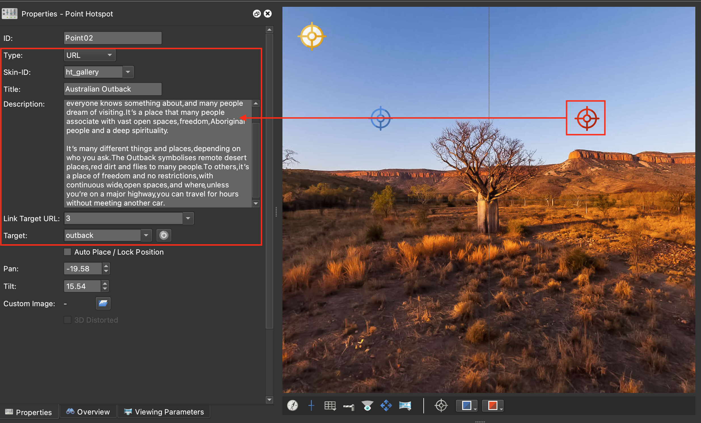Expand the Link Target URL dropdown
Screen dimensions: 701x423
tap(188, 218)
